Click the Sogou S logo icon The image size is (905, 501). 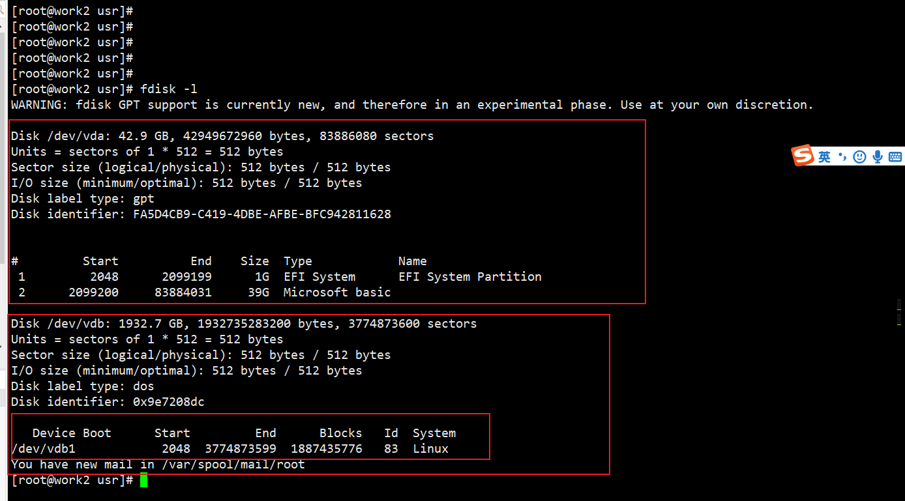pos(803,156)
